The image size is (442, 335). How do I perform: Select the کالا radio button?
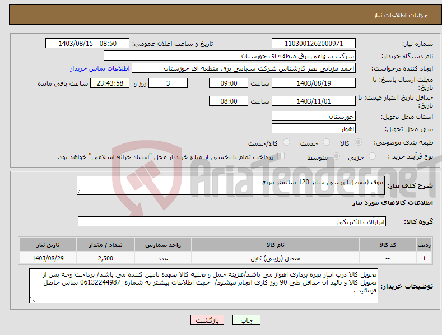tap(359, 142)
